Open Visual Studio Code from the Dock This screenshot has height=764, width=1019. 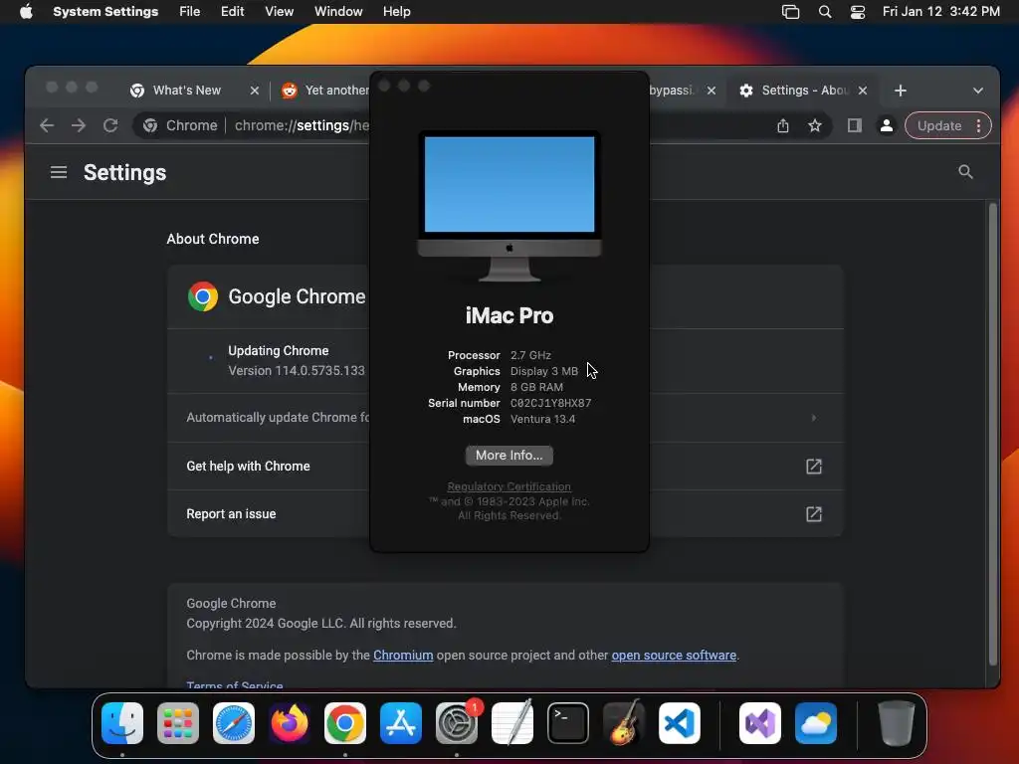pos(679,723)
